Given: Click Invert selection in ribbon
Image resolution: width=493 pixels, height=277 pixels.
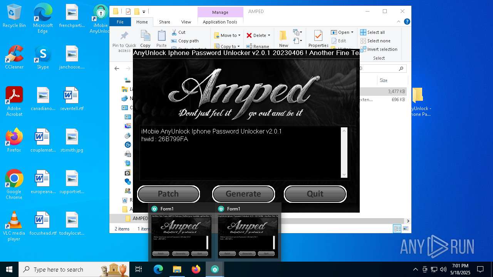Looking at the screenshot, I should [379, 49].
